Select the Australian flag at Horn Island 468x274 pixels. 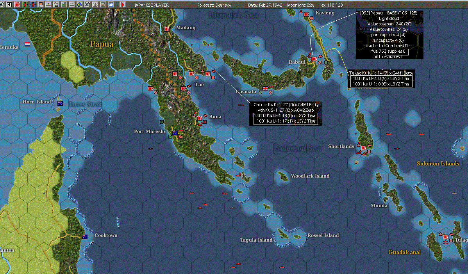point(60,103)
